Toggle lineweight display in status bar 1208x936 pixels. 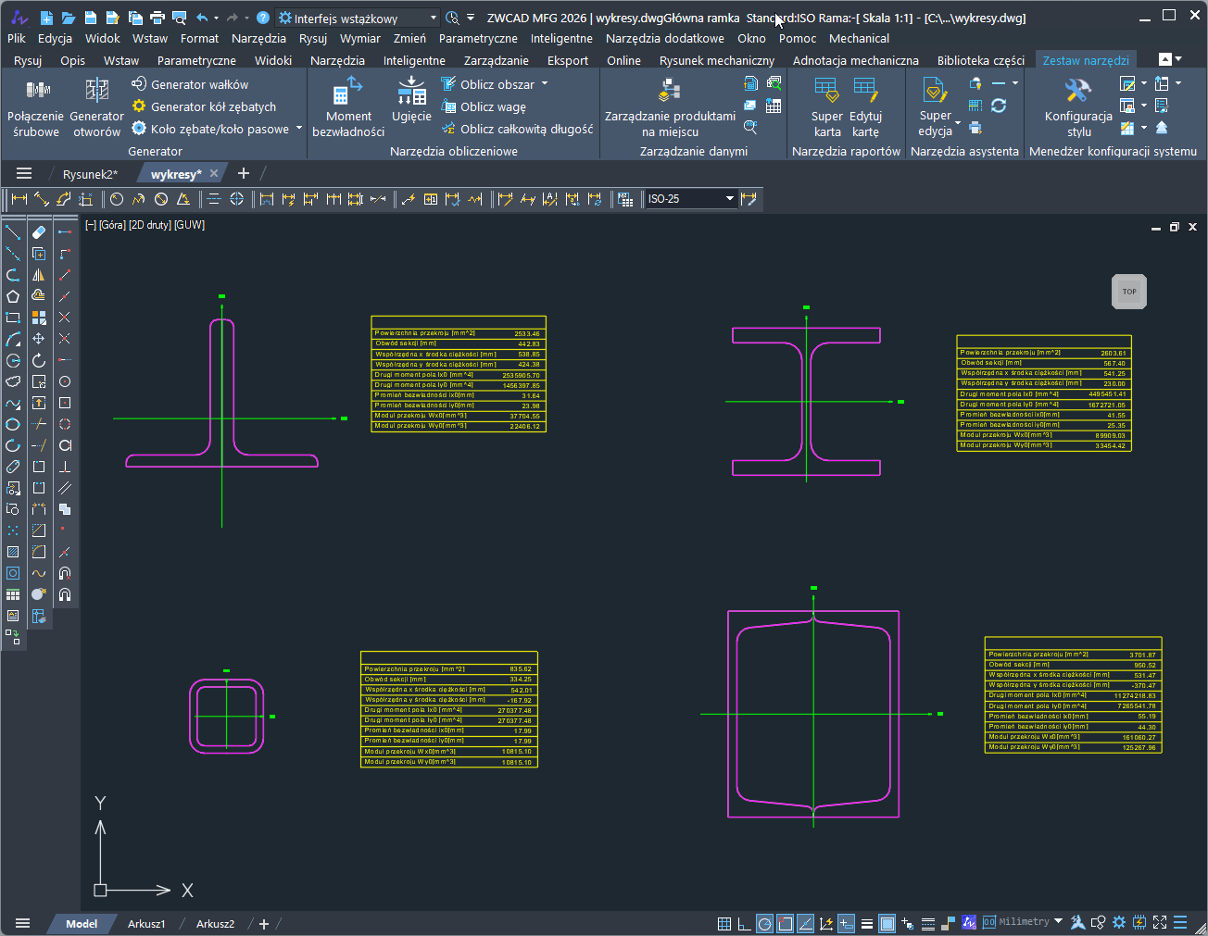(867, 923)
